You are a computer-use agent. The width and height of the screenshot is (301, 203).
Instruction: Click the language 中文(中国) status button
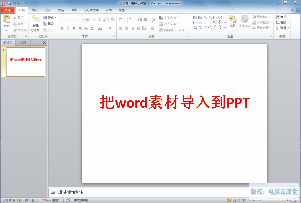(81, 200)
